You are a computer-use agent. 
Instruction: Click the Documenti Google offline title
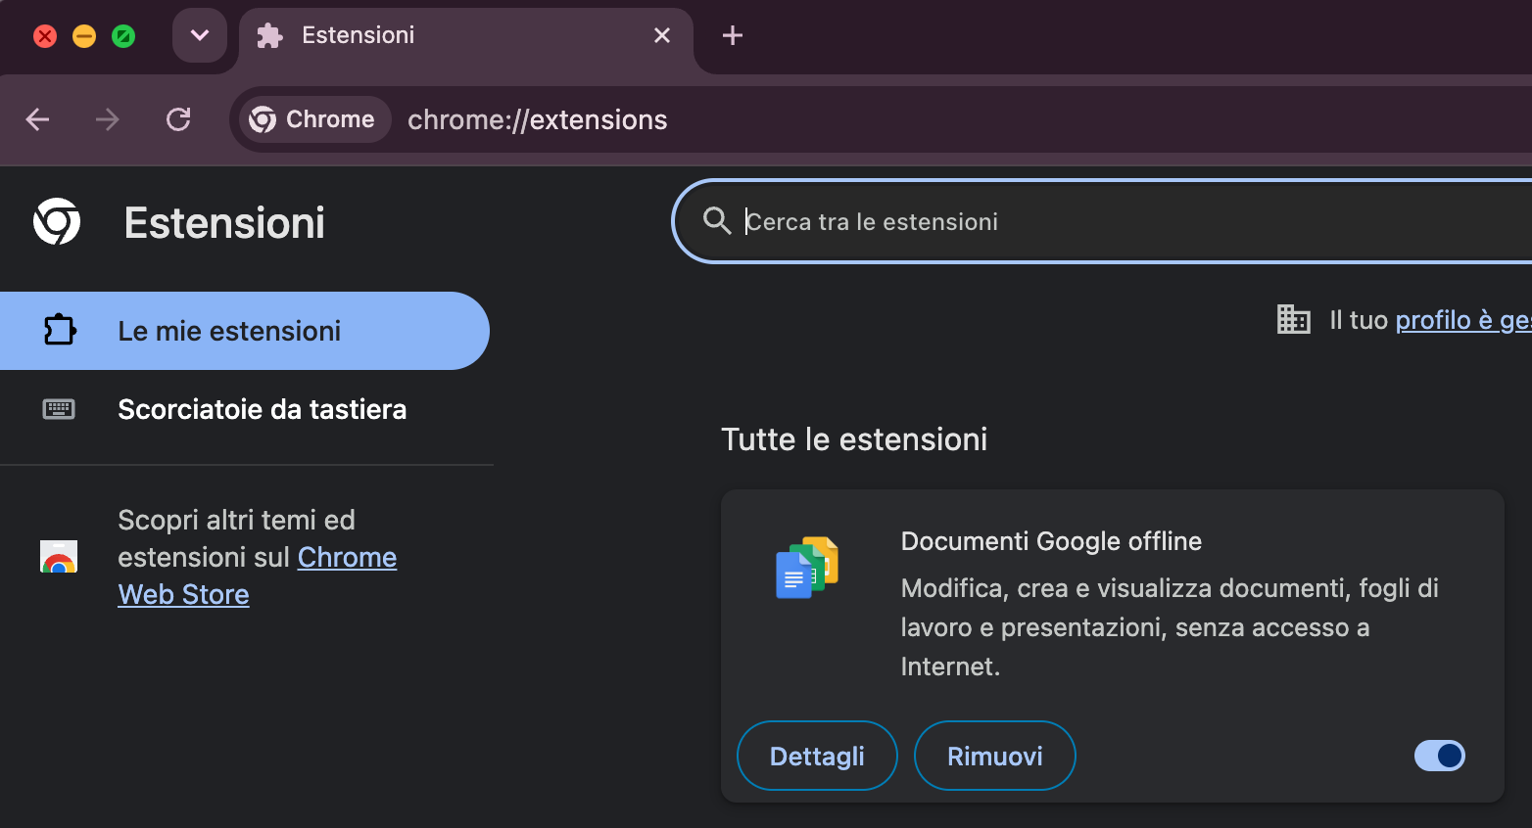pos(1051,541)
